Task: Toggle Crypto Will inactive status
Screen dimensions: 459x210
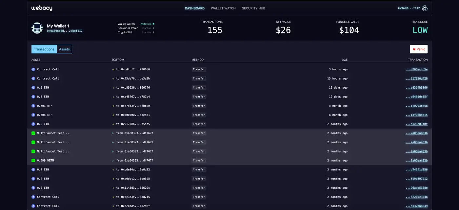Action: coord(148,32)
